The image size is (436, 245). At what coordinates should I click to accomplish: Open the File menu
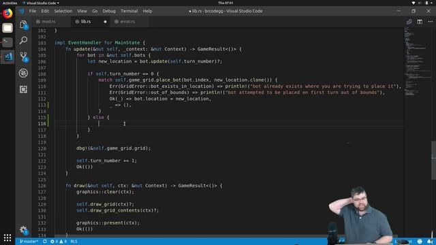coord(33,11)
